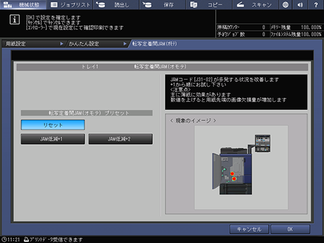Switch to the ジョブリスト tab
Screen dimensions: 324x243
[x=70, y=4]
